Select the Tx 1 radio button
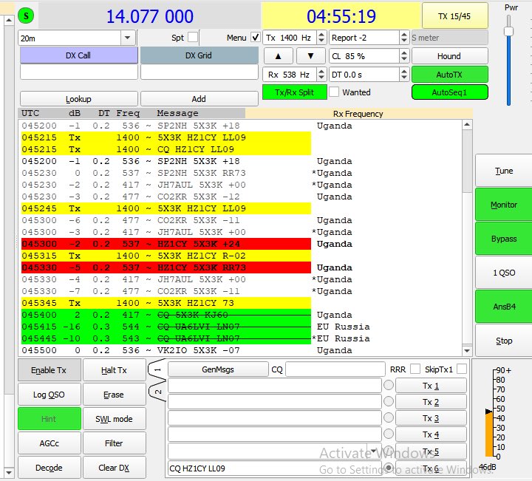Screen dimensions: 532x481 [x=389, y=386]
